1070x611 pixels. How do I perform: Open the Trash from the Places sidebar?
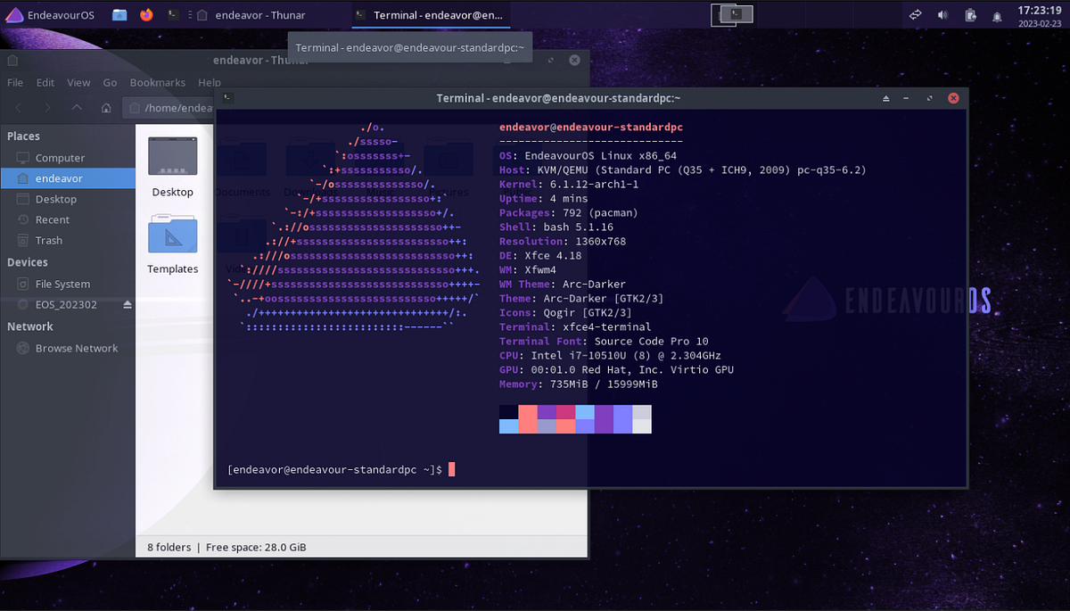tap(48, 240)
